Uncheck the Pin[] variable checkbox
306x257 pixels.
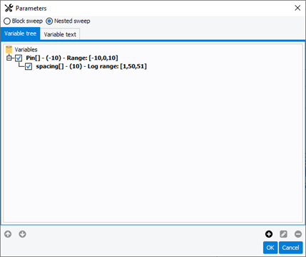(x=19, y=58)
